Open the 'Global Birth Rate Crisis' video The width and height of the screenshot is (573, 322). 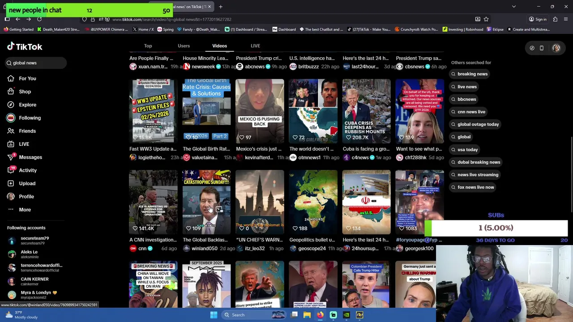pos(206,111)
